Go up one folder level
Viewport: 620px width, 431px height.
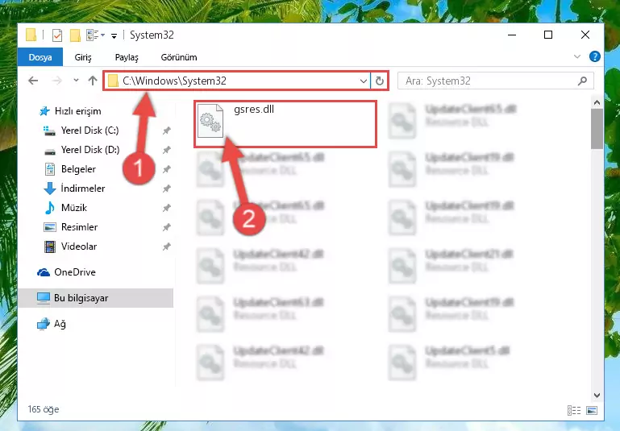pos(93,81)
